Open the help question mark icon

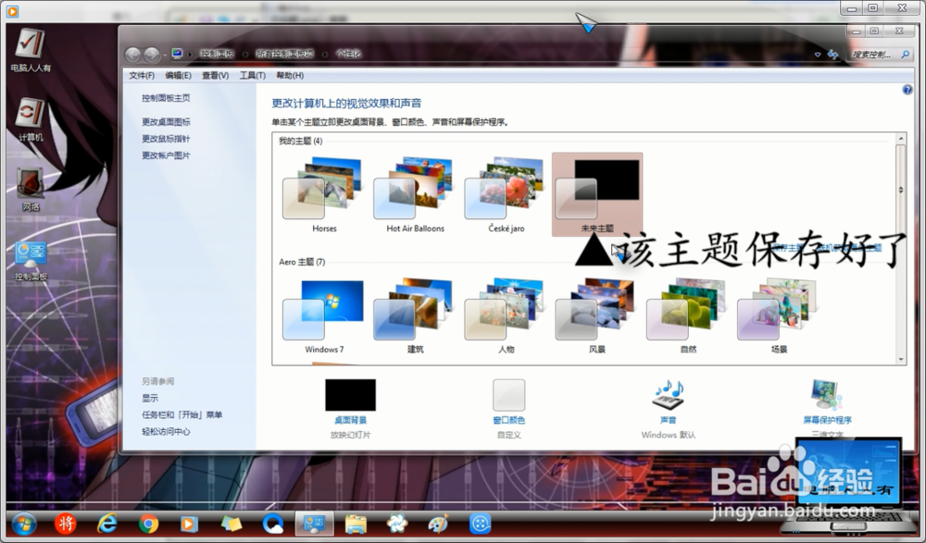pos(907,90)
